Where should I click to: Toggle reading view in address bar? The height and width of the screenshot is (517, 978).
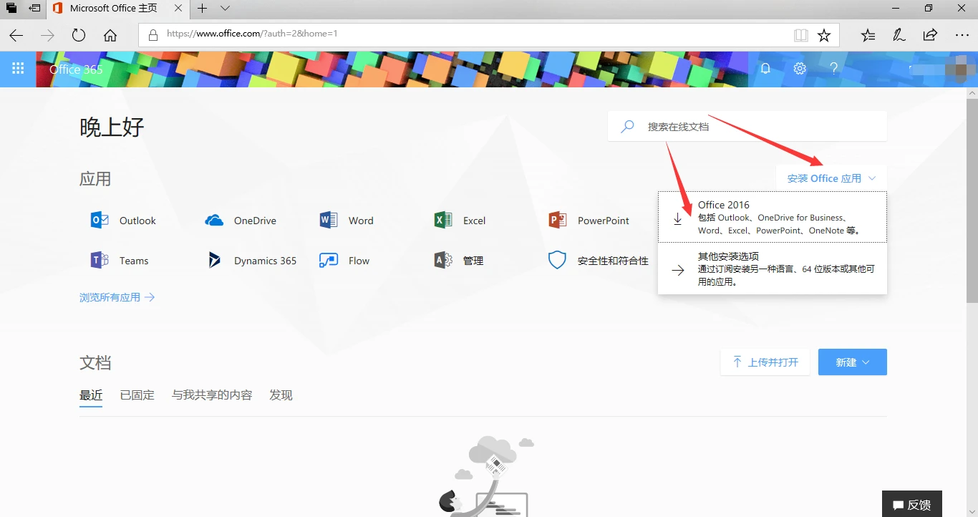click(x=801, y=35)
